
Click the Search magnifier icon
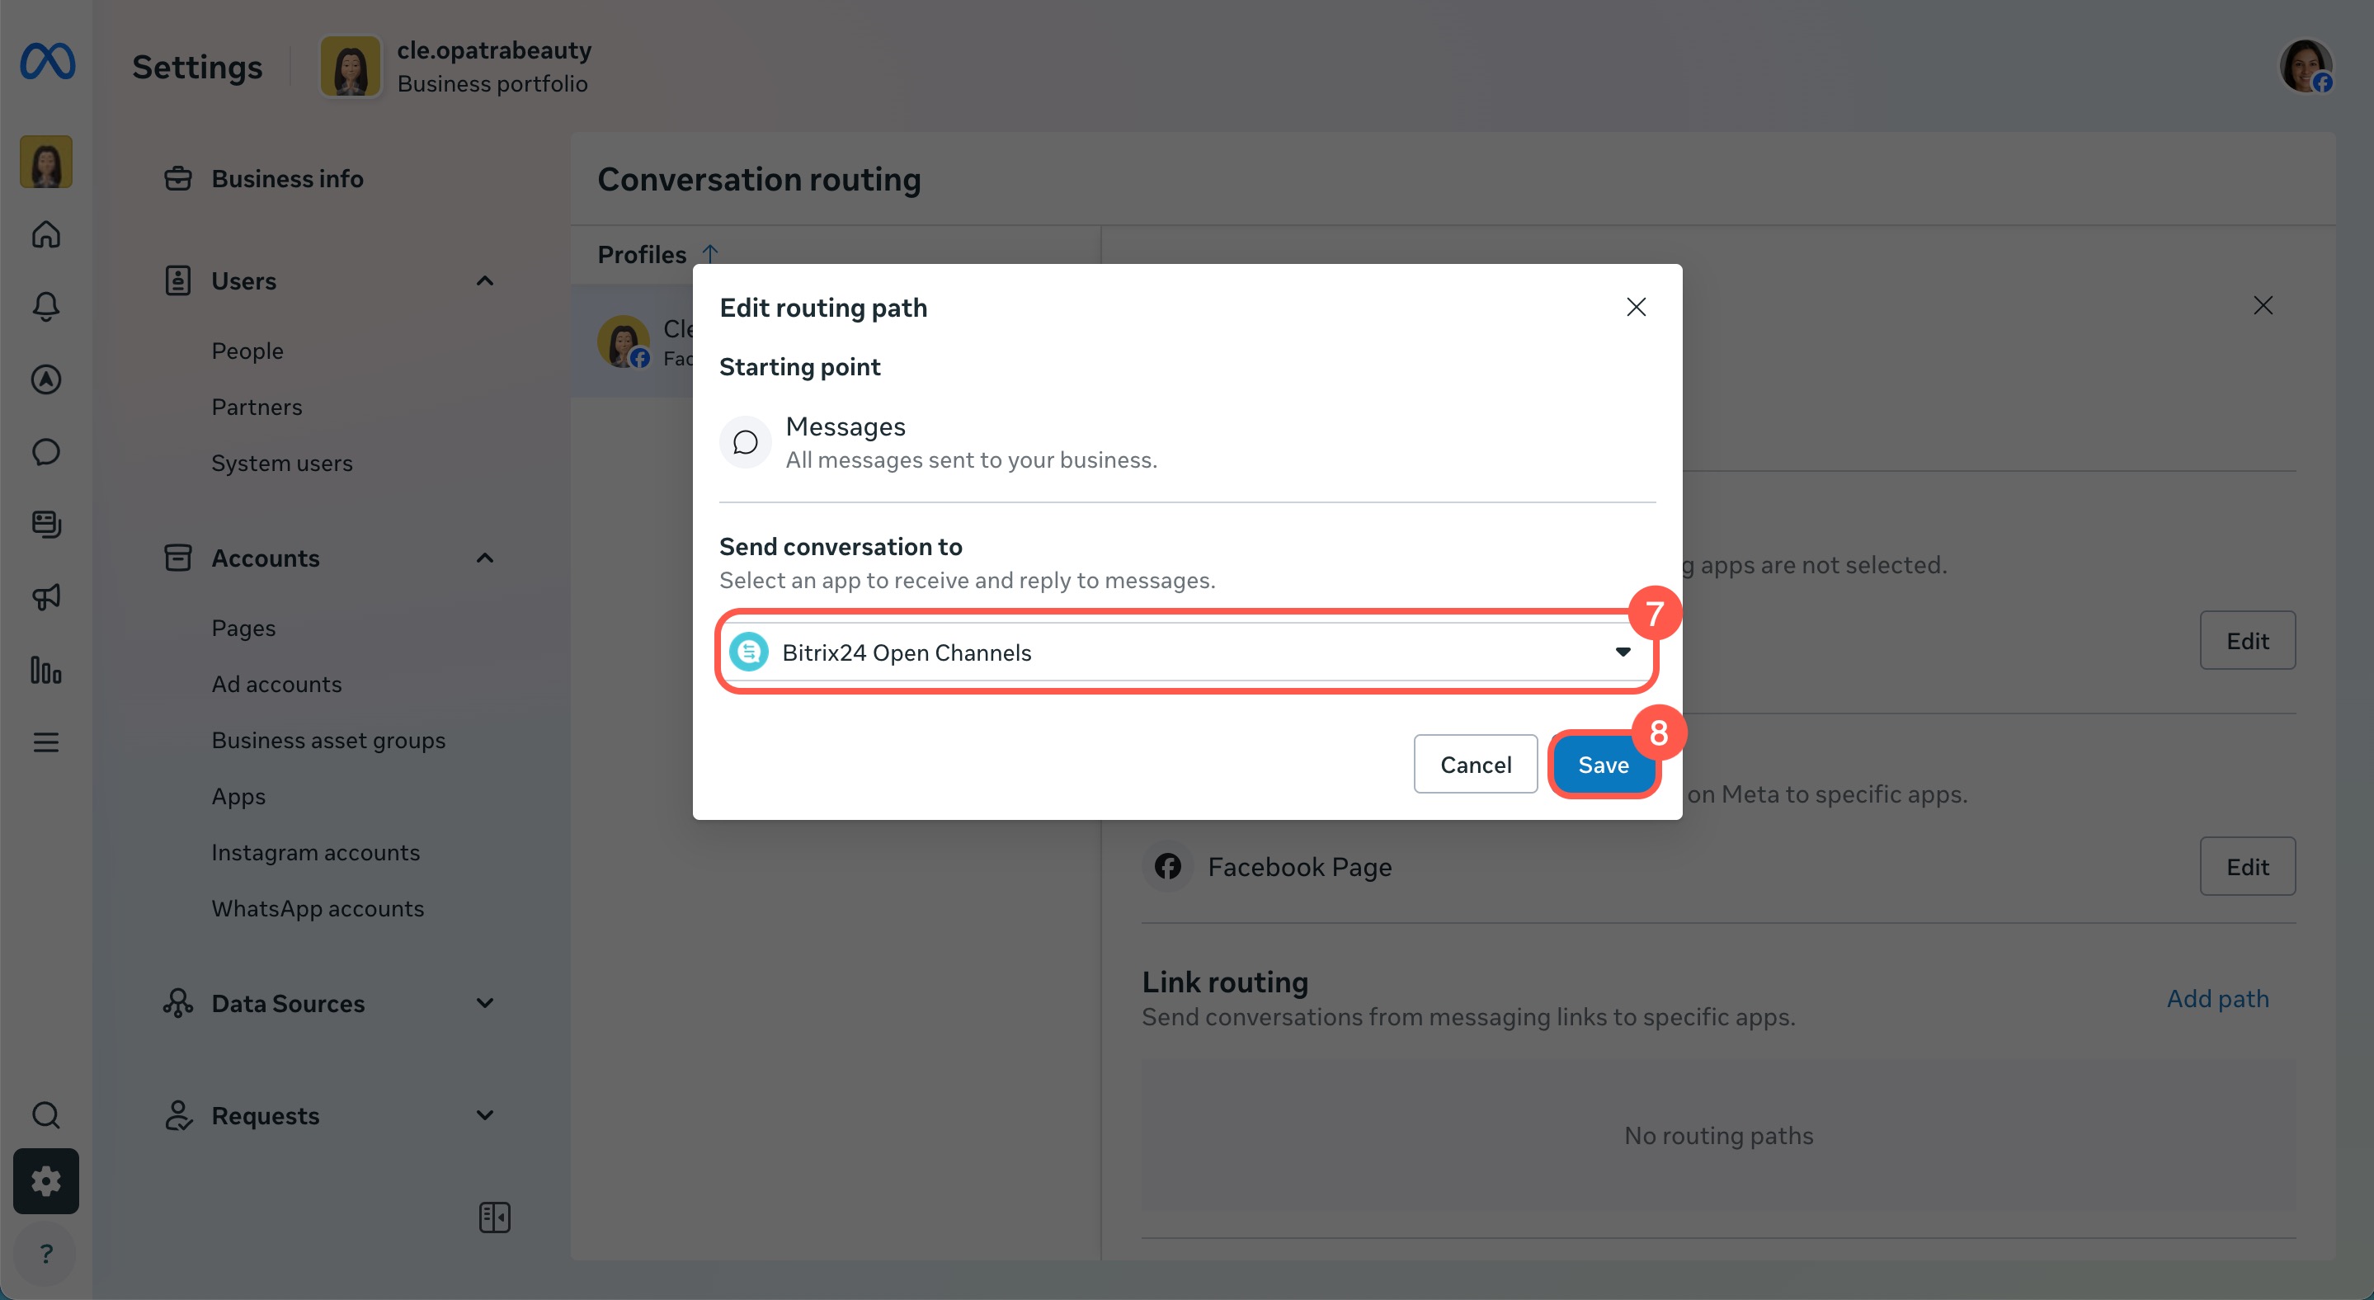tap(46, 1114)
